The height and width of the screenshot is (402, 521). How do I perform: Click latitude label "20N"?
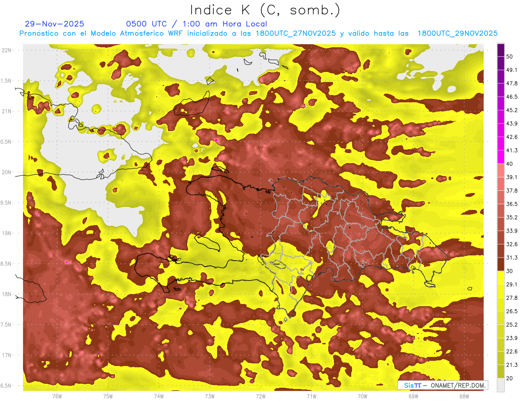pyautogui.click(x=7, y=172)
